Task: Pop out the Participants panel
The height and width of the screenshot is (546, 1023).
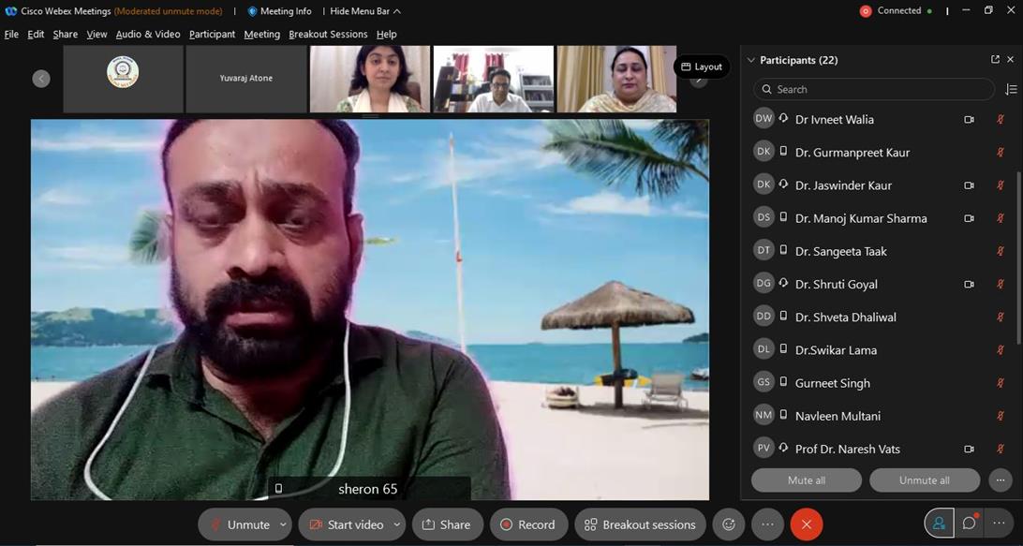Action: click(995, 60)
